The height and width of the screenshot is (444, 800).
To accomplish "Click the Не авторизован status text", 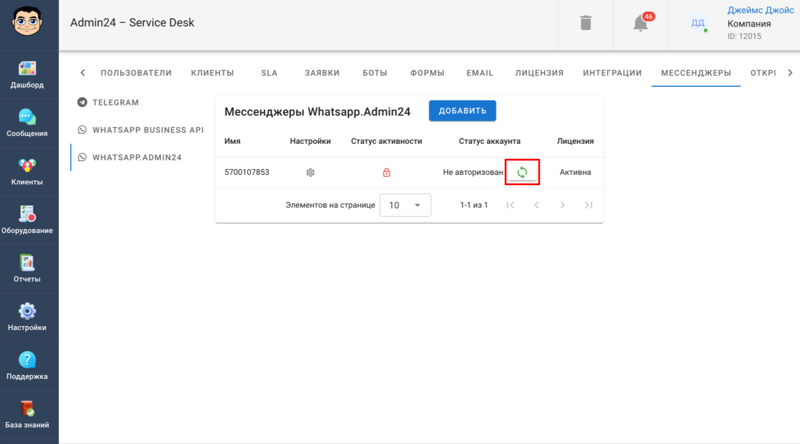I will tap(473, 172).
